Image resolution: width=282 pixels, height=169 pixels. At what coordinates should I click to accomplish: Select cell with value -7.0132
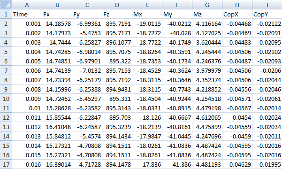tap(87, 70)
